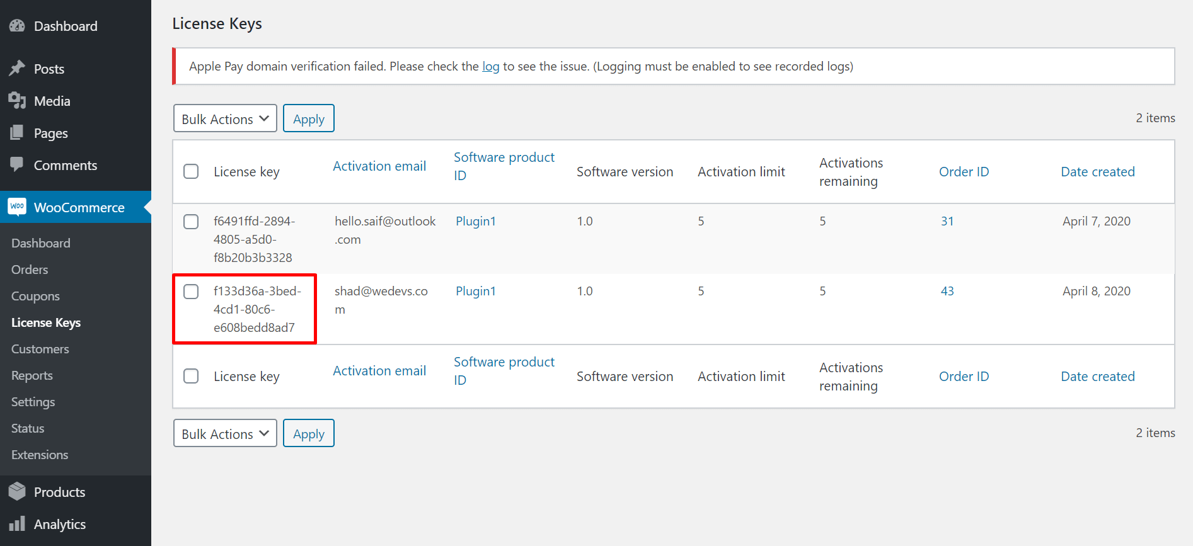This screenshot has width=1193, height=546.
Task: Go to Extensions in the WooCommerce submenu
Action: [x=40, y=455]
